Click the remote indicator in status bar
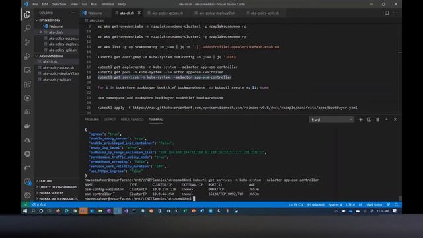 (25, 205)
